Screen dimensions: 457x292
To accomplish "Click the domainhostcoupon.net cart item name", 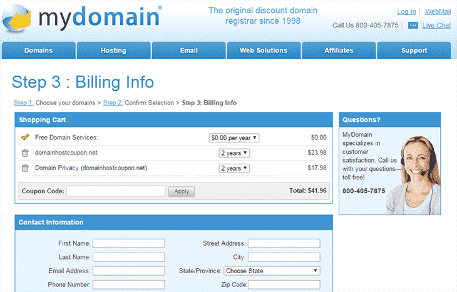I will (66, 153).
